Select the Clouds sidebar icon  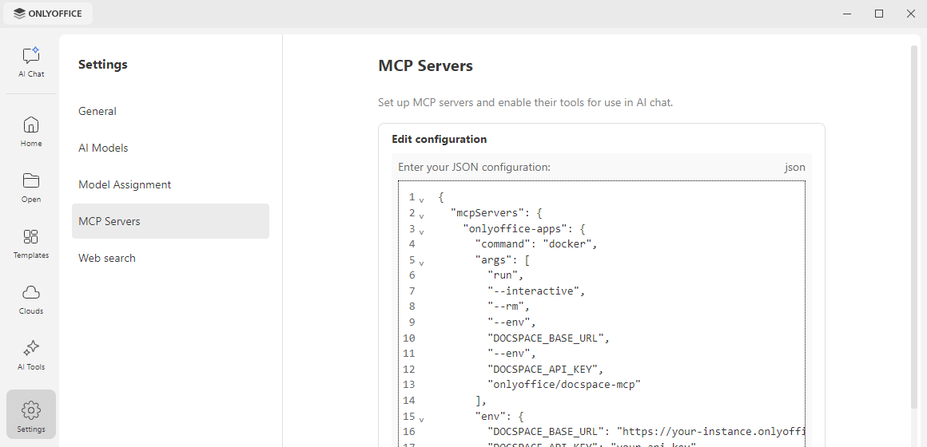click(30, 299)
